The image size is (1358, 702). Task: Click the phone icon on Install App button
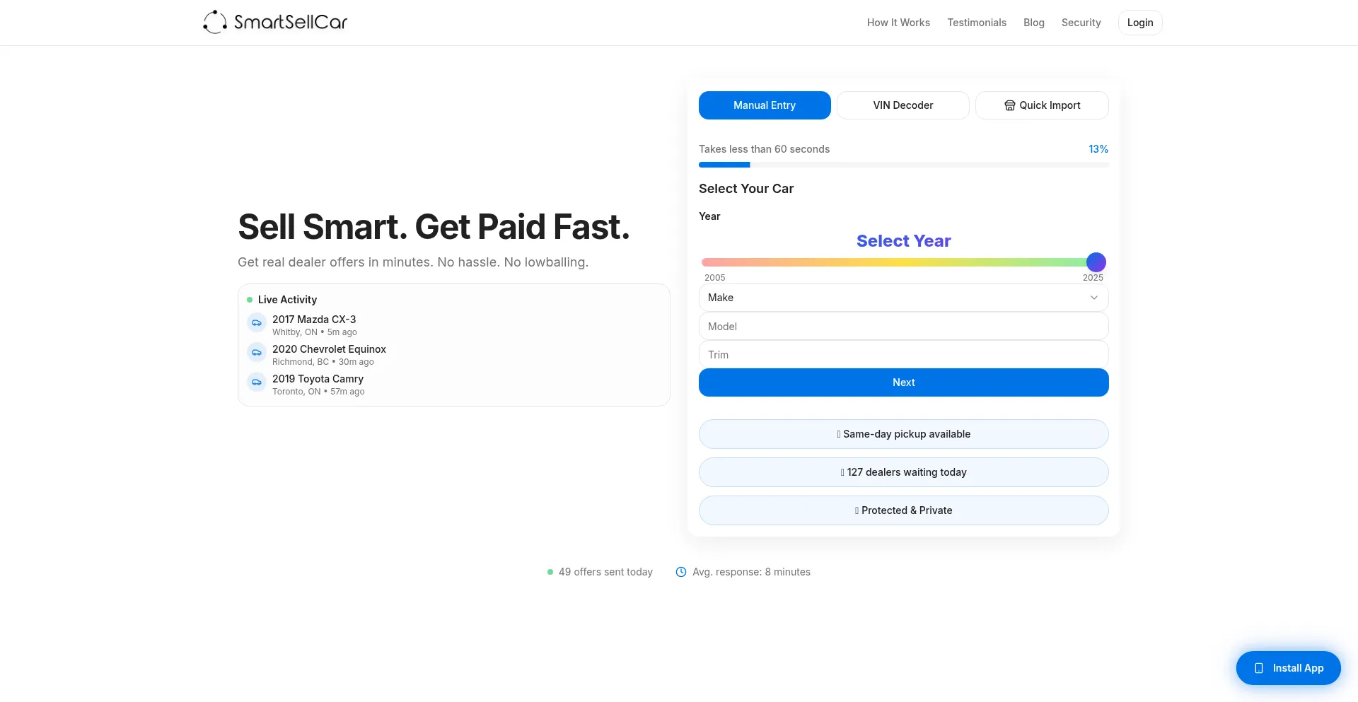(x=1258, y=667)
